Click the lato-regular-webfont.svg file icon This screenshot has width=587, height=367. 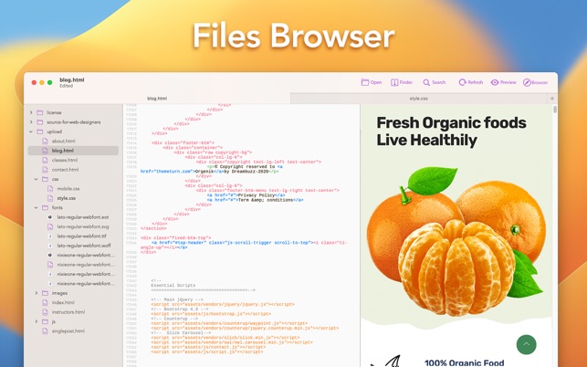pyautogui.click(x=50, y=226)
